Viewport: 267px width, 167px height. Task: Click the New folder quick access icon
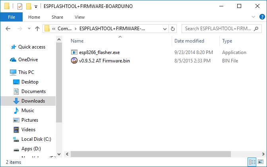[29, 6]
